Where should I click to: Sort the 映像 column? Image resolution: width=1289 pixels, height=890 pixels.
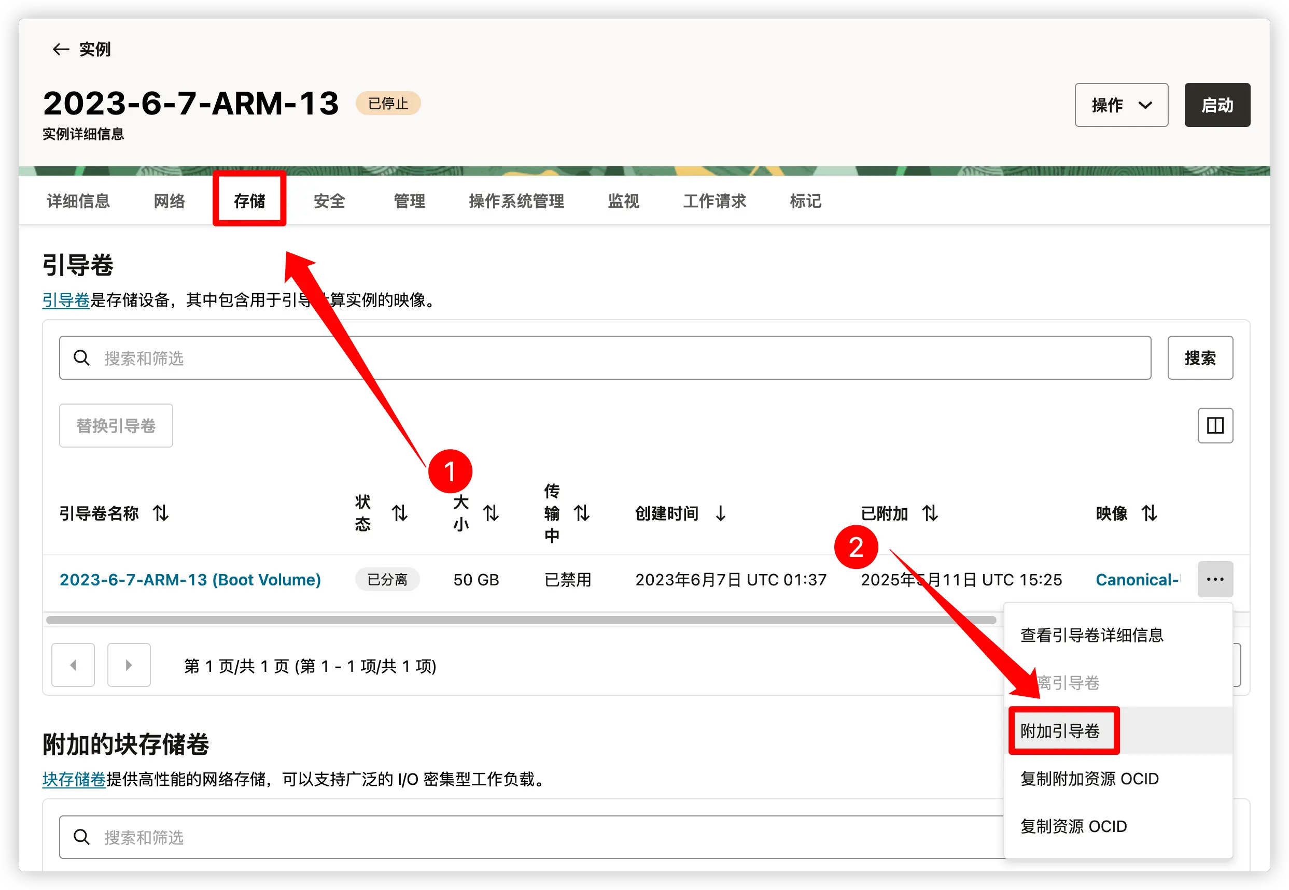[x=1150, y=513]
